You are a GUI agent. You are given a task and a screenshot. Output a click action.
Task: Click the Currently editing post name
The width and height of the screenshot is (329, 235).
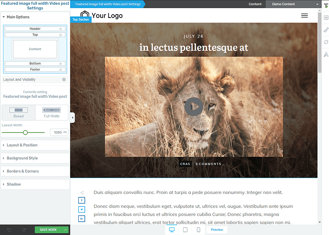click(x=35, y=97)
